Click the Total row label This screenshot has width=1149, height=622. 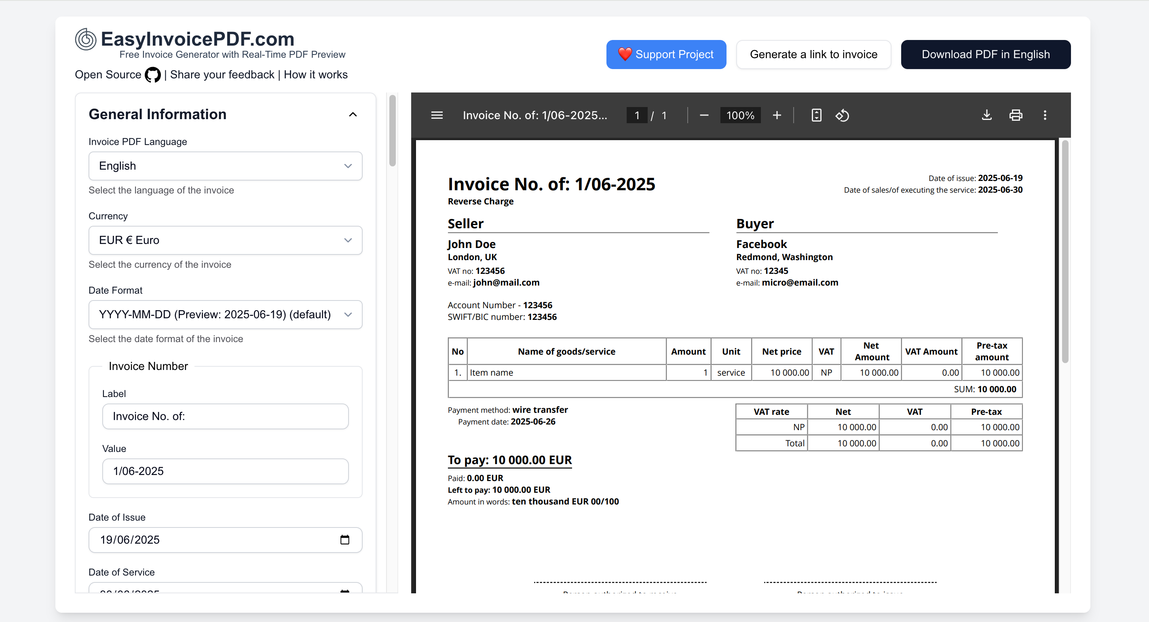point(794,443)
